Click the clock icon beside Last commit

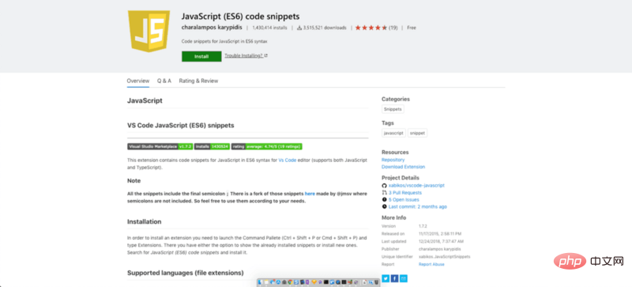pos(384,206)
